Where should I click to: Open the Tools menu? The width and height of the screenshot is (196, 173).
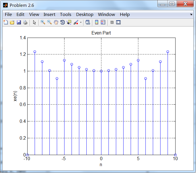[66, 15]
